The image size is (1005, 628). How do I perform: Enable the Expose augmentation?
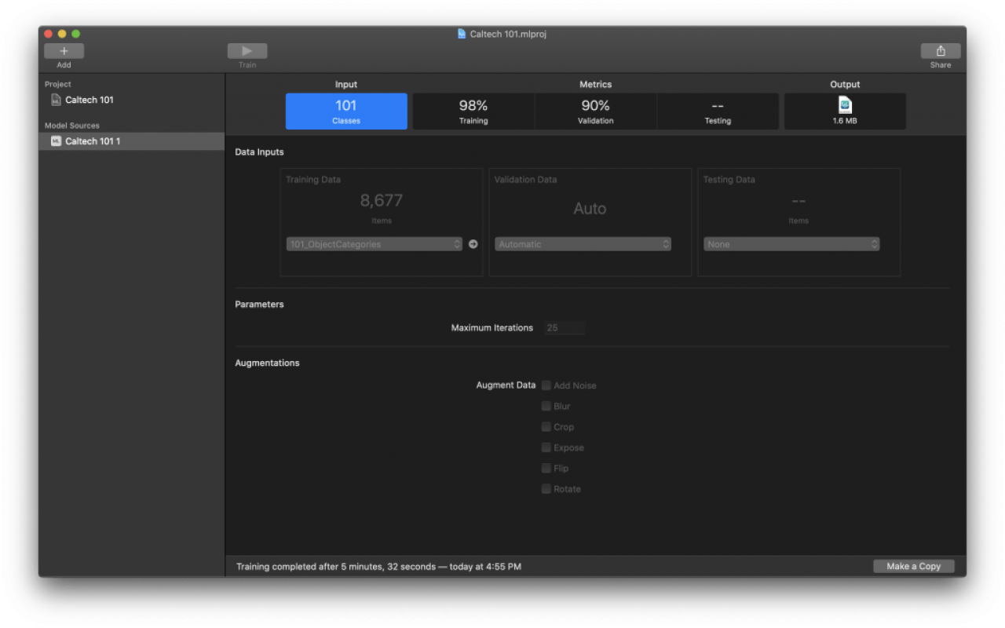point(546,447)
